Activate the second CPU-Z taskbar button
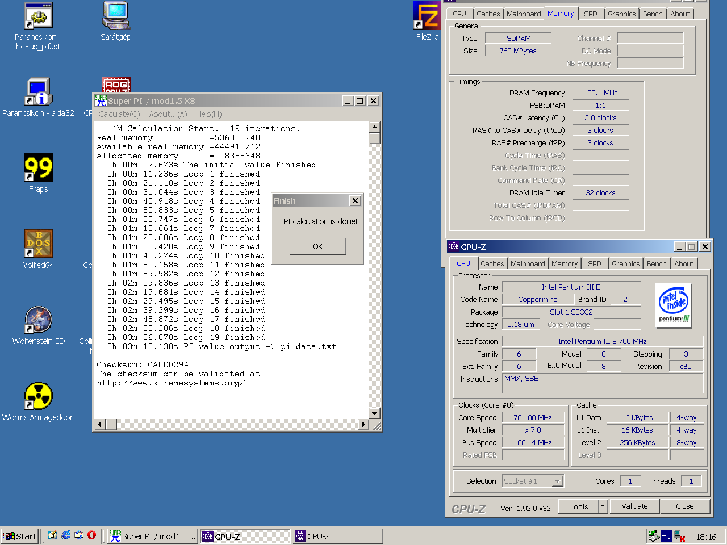Screen dimensions: 727x545 coord(338,536)
